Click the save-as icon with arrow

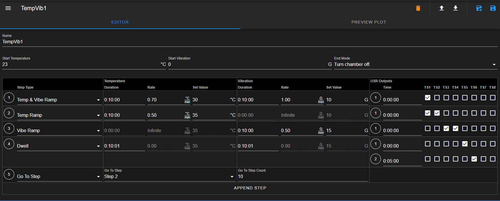[479, 8]
